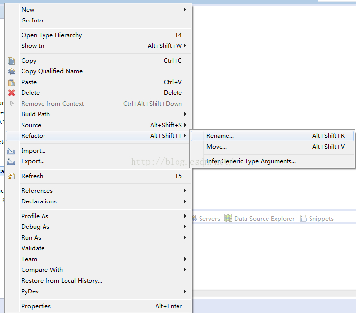356x313 pixels.
Task: Expand the Debug As submenu arrow
Action: pos(185,227)
